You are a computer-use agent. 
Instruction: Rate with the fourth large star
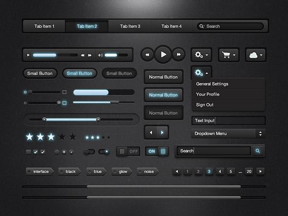click(x=62, y=137)
